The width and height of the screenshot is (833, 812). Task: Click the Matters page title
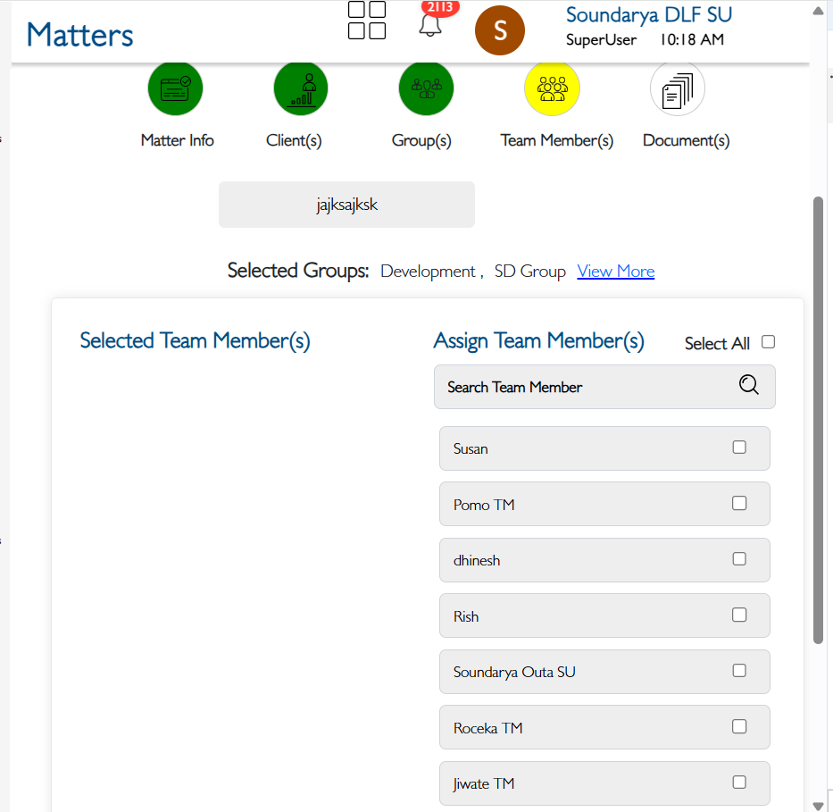[79, 35]
